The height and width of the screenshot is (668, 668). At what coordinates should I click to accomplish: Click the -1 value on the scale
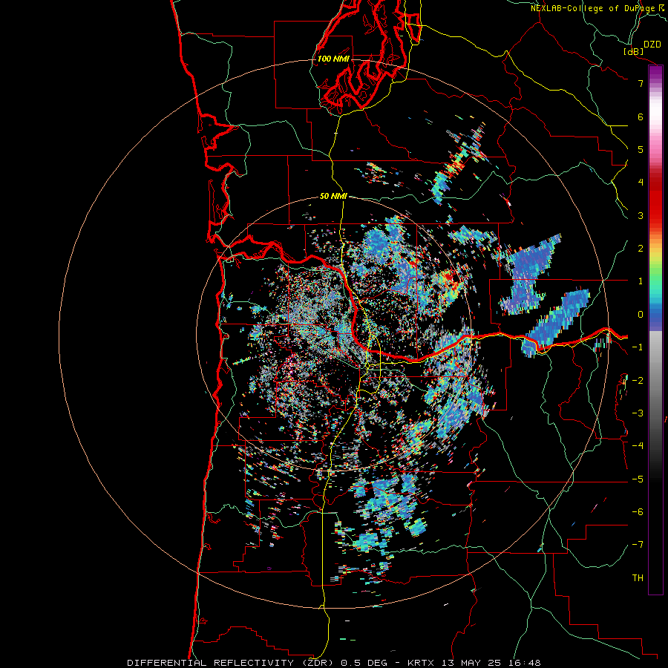tap(638, 347)
